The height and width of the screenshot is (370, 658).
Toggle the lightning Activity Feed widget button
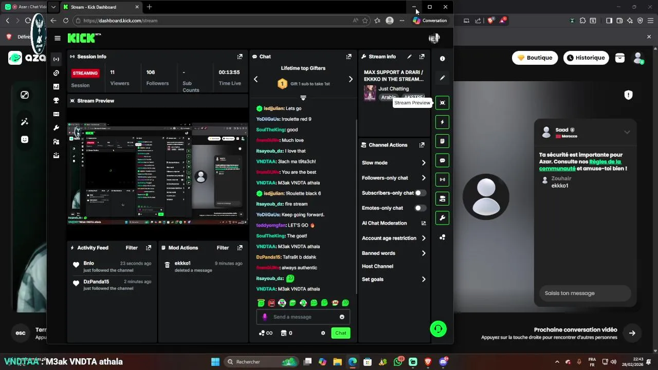coord(442,122)
